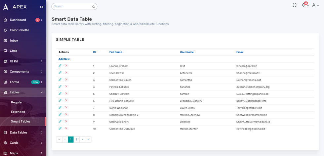Expand the Forms menu
Image resolution: width=324 pixels, height=156 pixels.
[23, 82]
